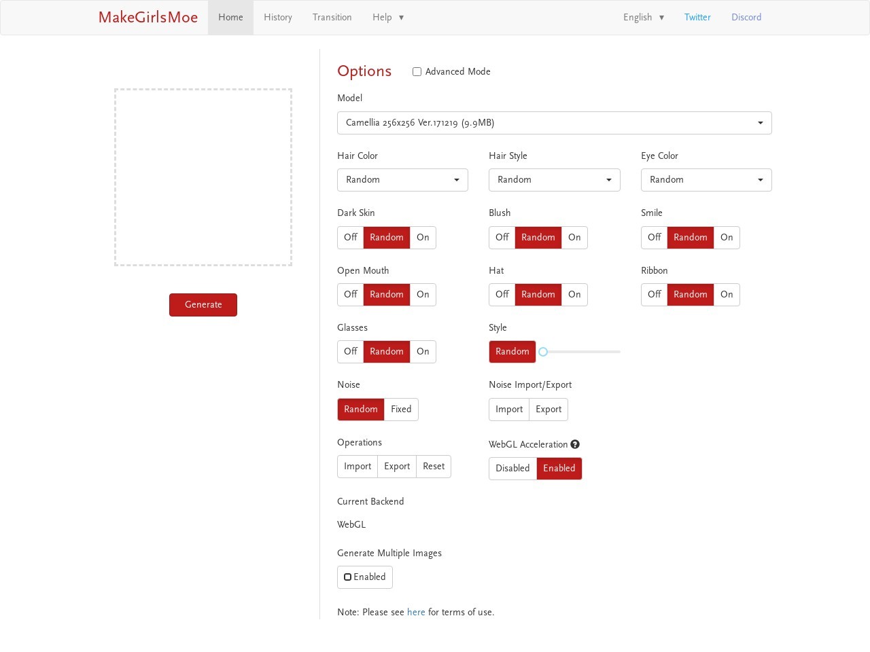Click the Style slider handle
The image size is (870, 652).
(x=543, y=352)
